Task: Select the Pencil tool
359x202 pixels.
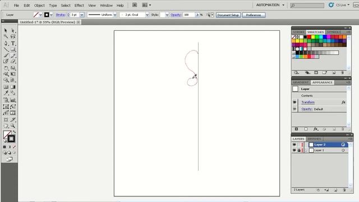Action: click(13, 56)
